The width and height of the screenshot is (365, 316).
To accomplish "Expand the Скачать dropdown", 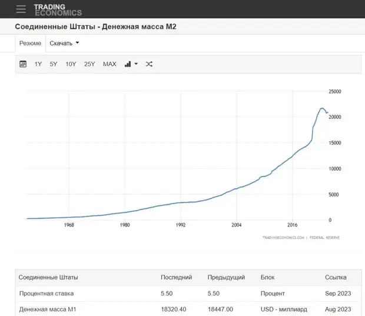I will pos(64,43).
